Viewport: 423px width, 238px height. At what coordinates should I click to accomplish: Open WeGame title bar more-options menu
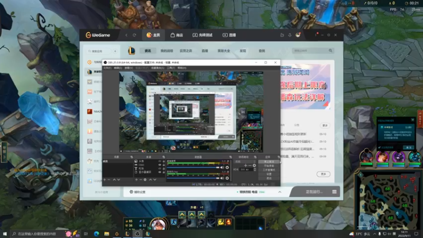click(x=316, y=35)
